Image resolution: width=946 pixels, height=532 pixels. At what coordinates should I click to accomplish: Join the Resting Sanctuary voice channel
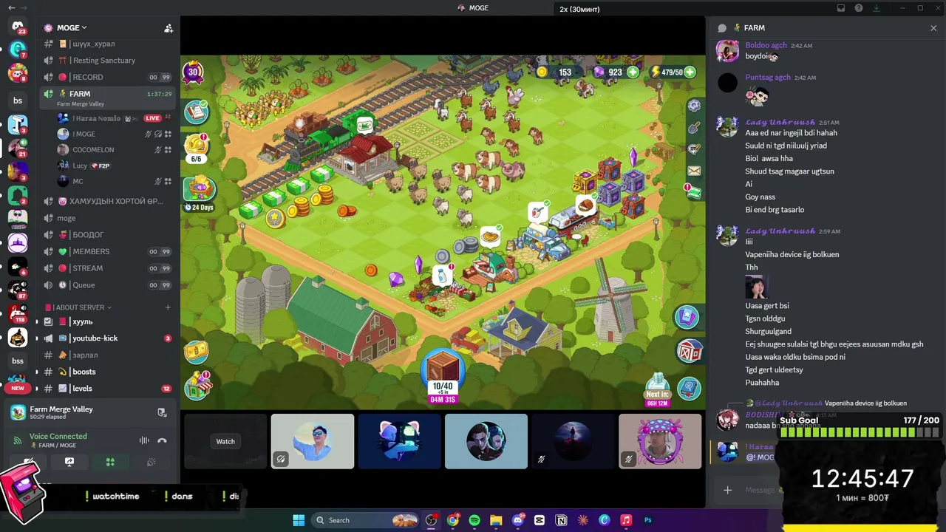point(107,61)
